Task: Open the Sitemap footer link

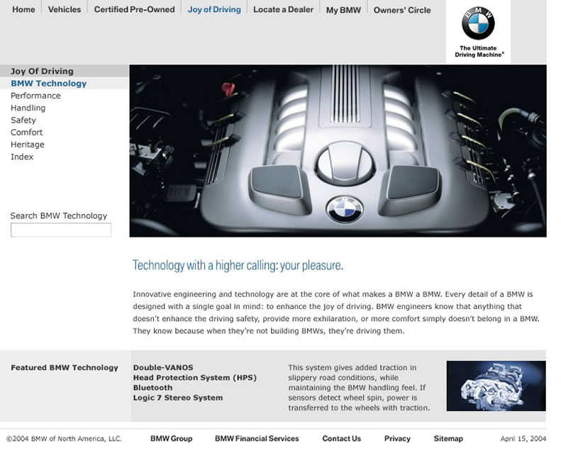Action: [448, 439]
